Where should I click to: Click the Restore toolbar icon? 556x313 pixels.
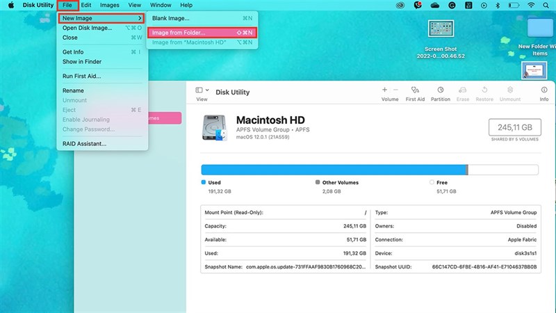click(484, 90)
